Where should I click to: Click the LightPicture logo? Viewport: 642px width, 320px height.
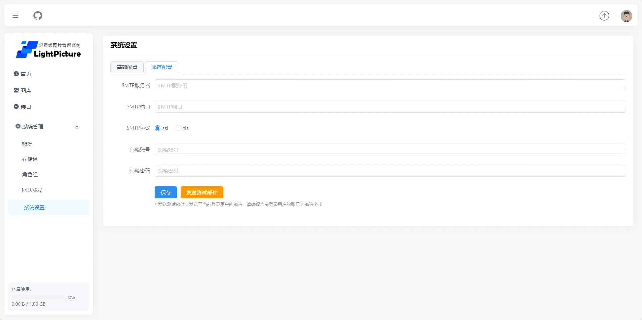point(48,49)
